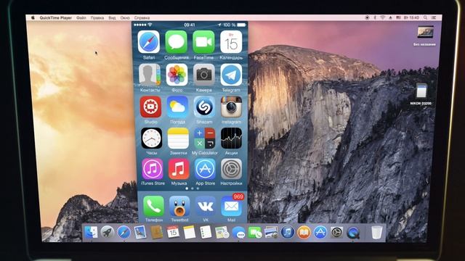Click the Bluetooth icon in menu bar
Screen dimensions: 465x261
pyautogui.click(x=375, y=17)
